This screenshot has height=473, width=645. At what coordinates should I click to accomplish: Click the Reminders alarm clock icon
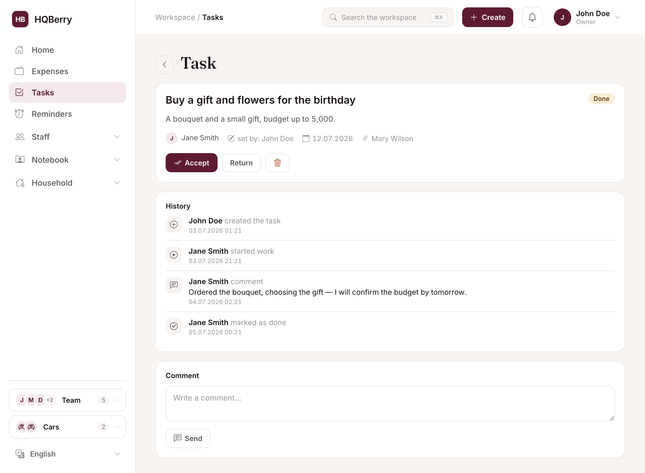(19, 114)
